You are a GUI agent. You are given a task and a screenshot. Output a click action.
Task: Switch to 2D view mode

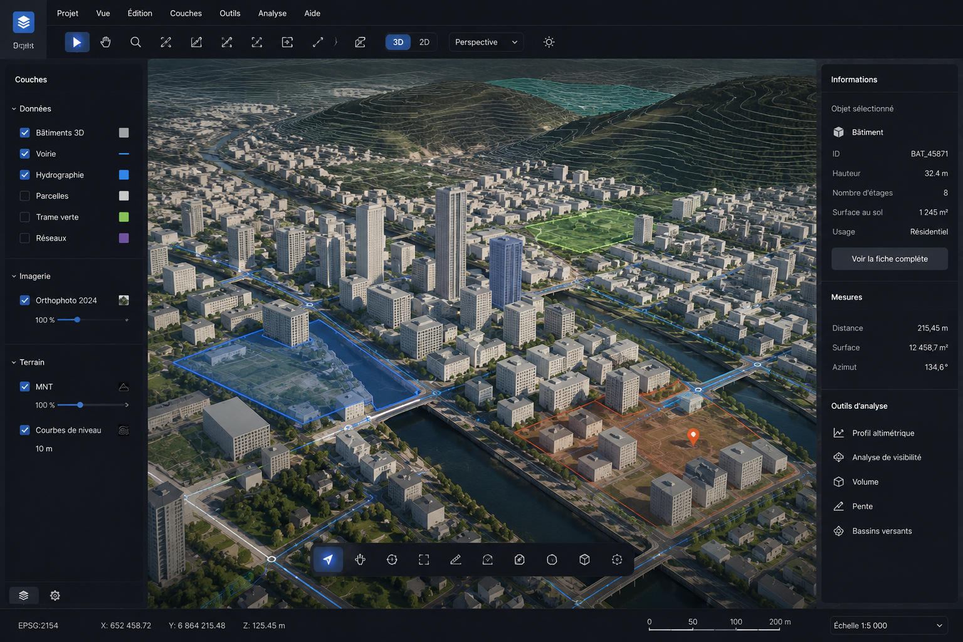point(424,42)
